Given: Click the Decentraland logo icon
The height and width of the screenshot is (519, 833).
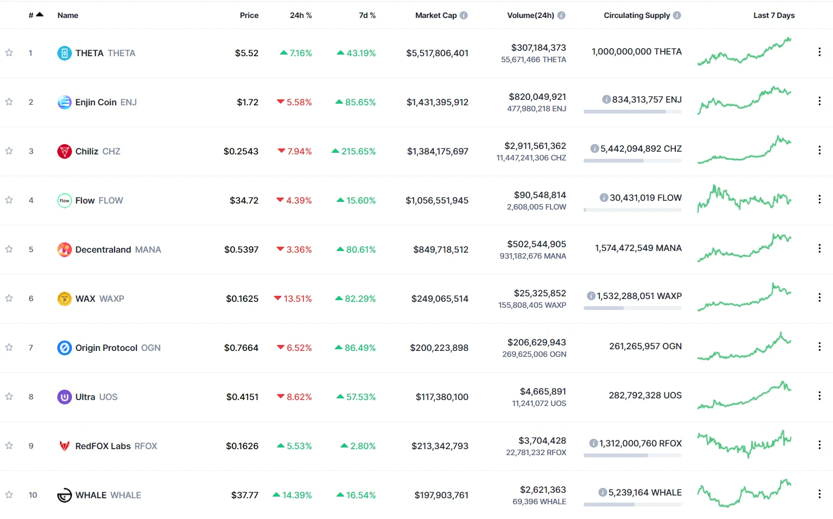Looking at the screenshot, I should point(64,249).
